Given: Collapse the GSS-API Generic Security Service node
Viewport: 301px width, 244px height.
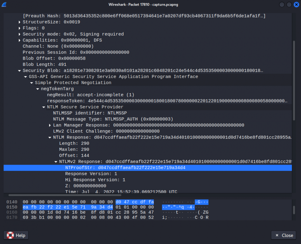Looking at the screenshot, I should [25, 77].
